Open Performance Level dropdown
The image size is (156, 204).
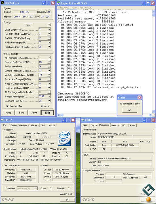click(49, 66)
